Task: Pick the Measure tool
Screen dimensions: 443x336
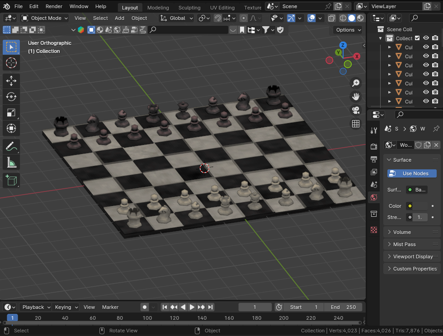Action: (11, 162)
